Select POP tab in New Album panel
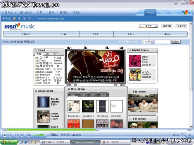The height and width of the screenshot is (145, 194). (x=83, y=95)
